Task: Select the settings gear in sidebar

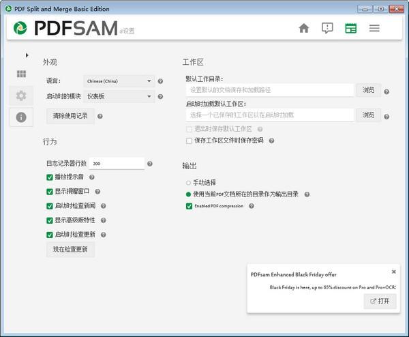Action: pyautogui.click(x=21, y=96)
